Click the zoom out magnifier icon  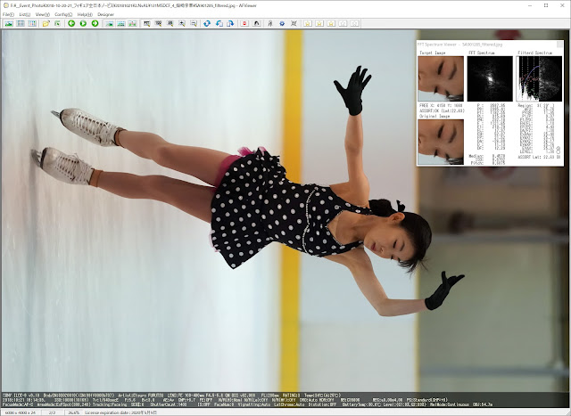tap(194, 23)
